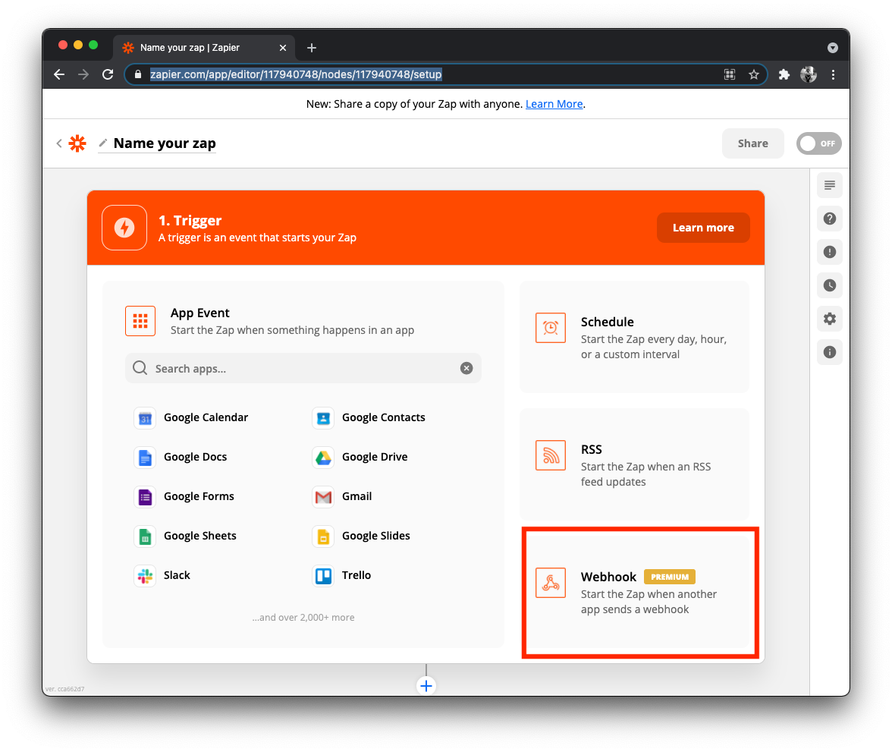Click the pencil edit icon beside zap name
This screenshot has height=752, width=892.
coord(103,143)
